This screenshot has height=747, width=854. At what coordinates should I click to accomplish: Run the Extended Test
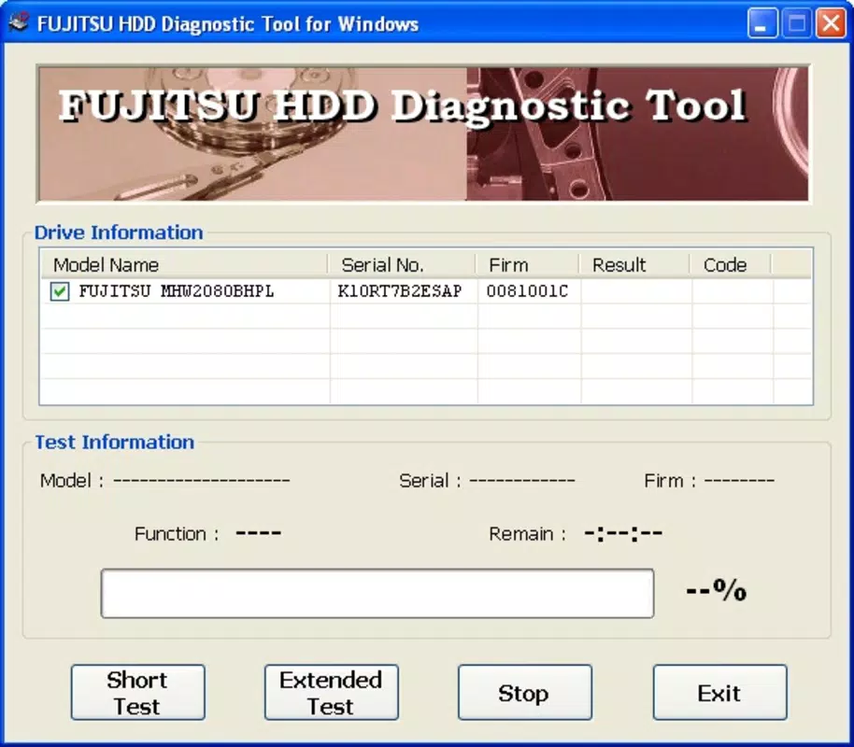[x=331, y=693]
